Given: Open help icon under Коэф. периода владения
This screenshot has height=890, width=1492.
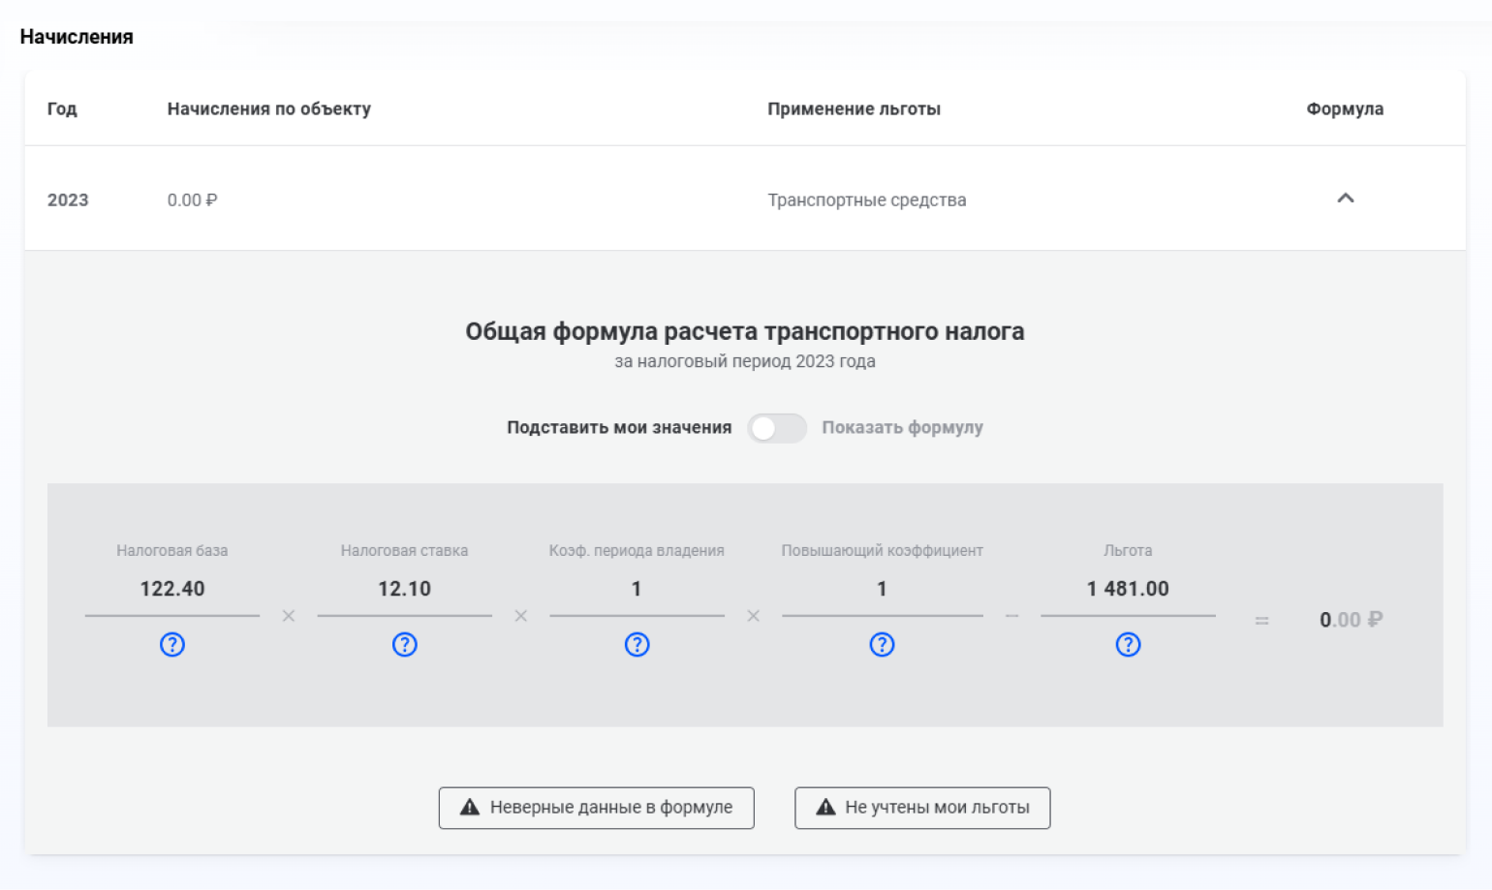Looking at the screenshot, I should [x=637, y=645].
